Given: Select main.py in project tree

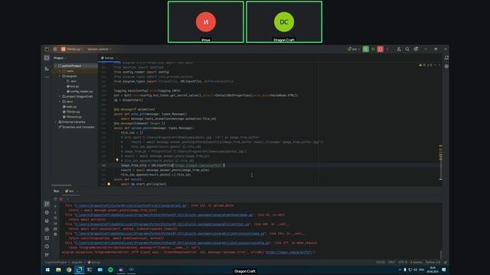Looking at the screenshot, I should (x=70, y=107).
